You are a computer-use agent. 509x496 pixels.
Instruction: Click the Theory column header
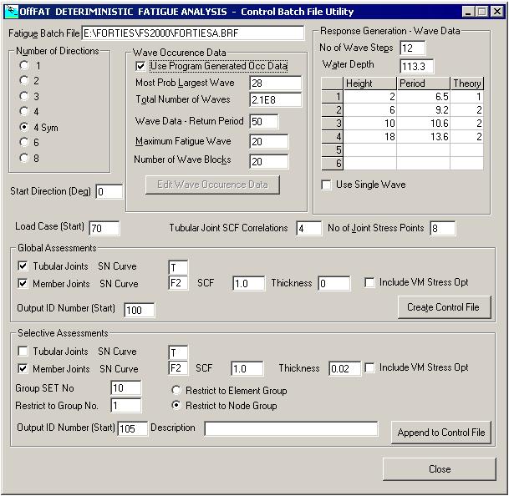467,84
